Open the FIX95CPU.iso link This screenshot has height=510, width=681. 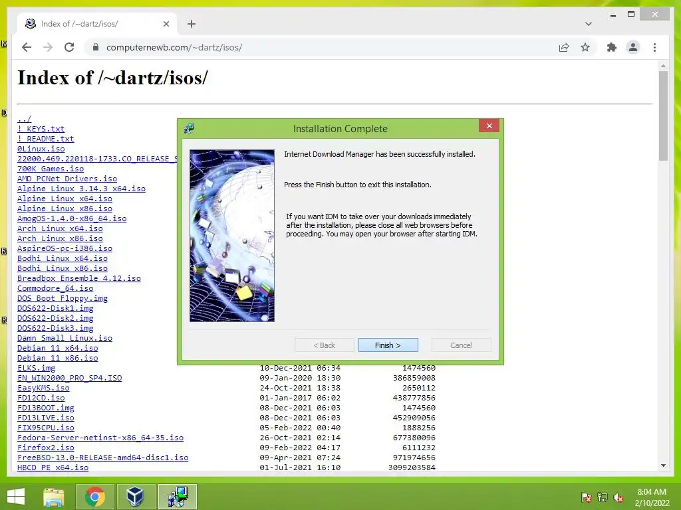[46, 428]
